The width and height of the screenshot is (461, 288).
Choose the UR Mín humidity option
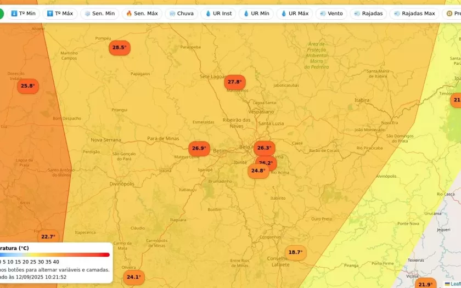[x=256, y=13]
